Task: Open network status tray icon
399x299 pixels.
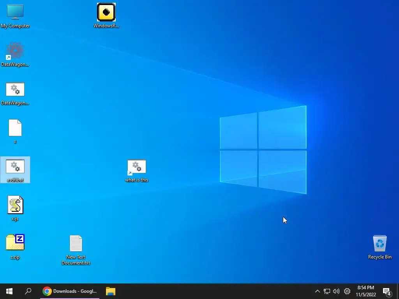Action: (327, 291)
